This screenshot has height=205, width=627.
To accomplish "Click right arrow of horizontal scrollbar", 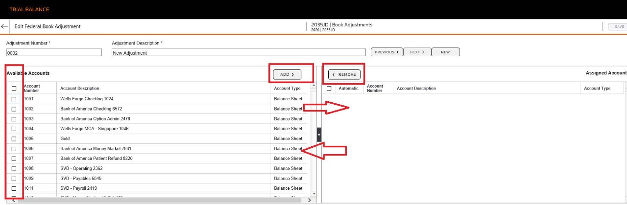I will click(x=309, y=200).
